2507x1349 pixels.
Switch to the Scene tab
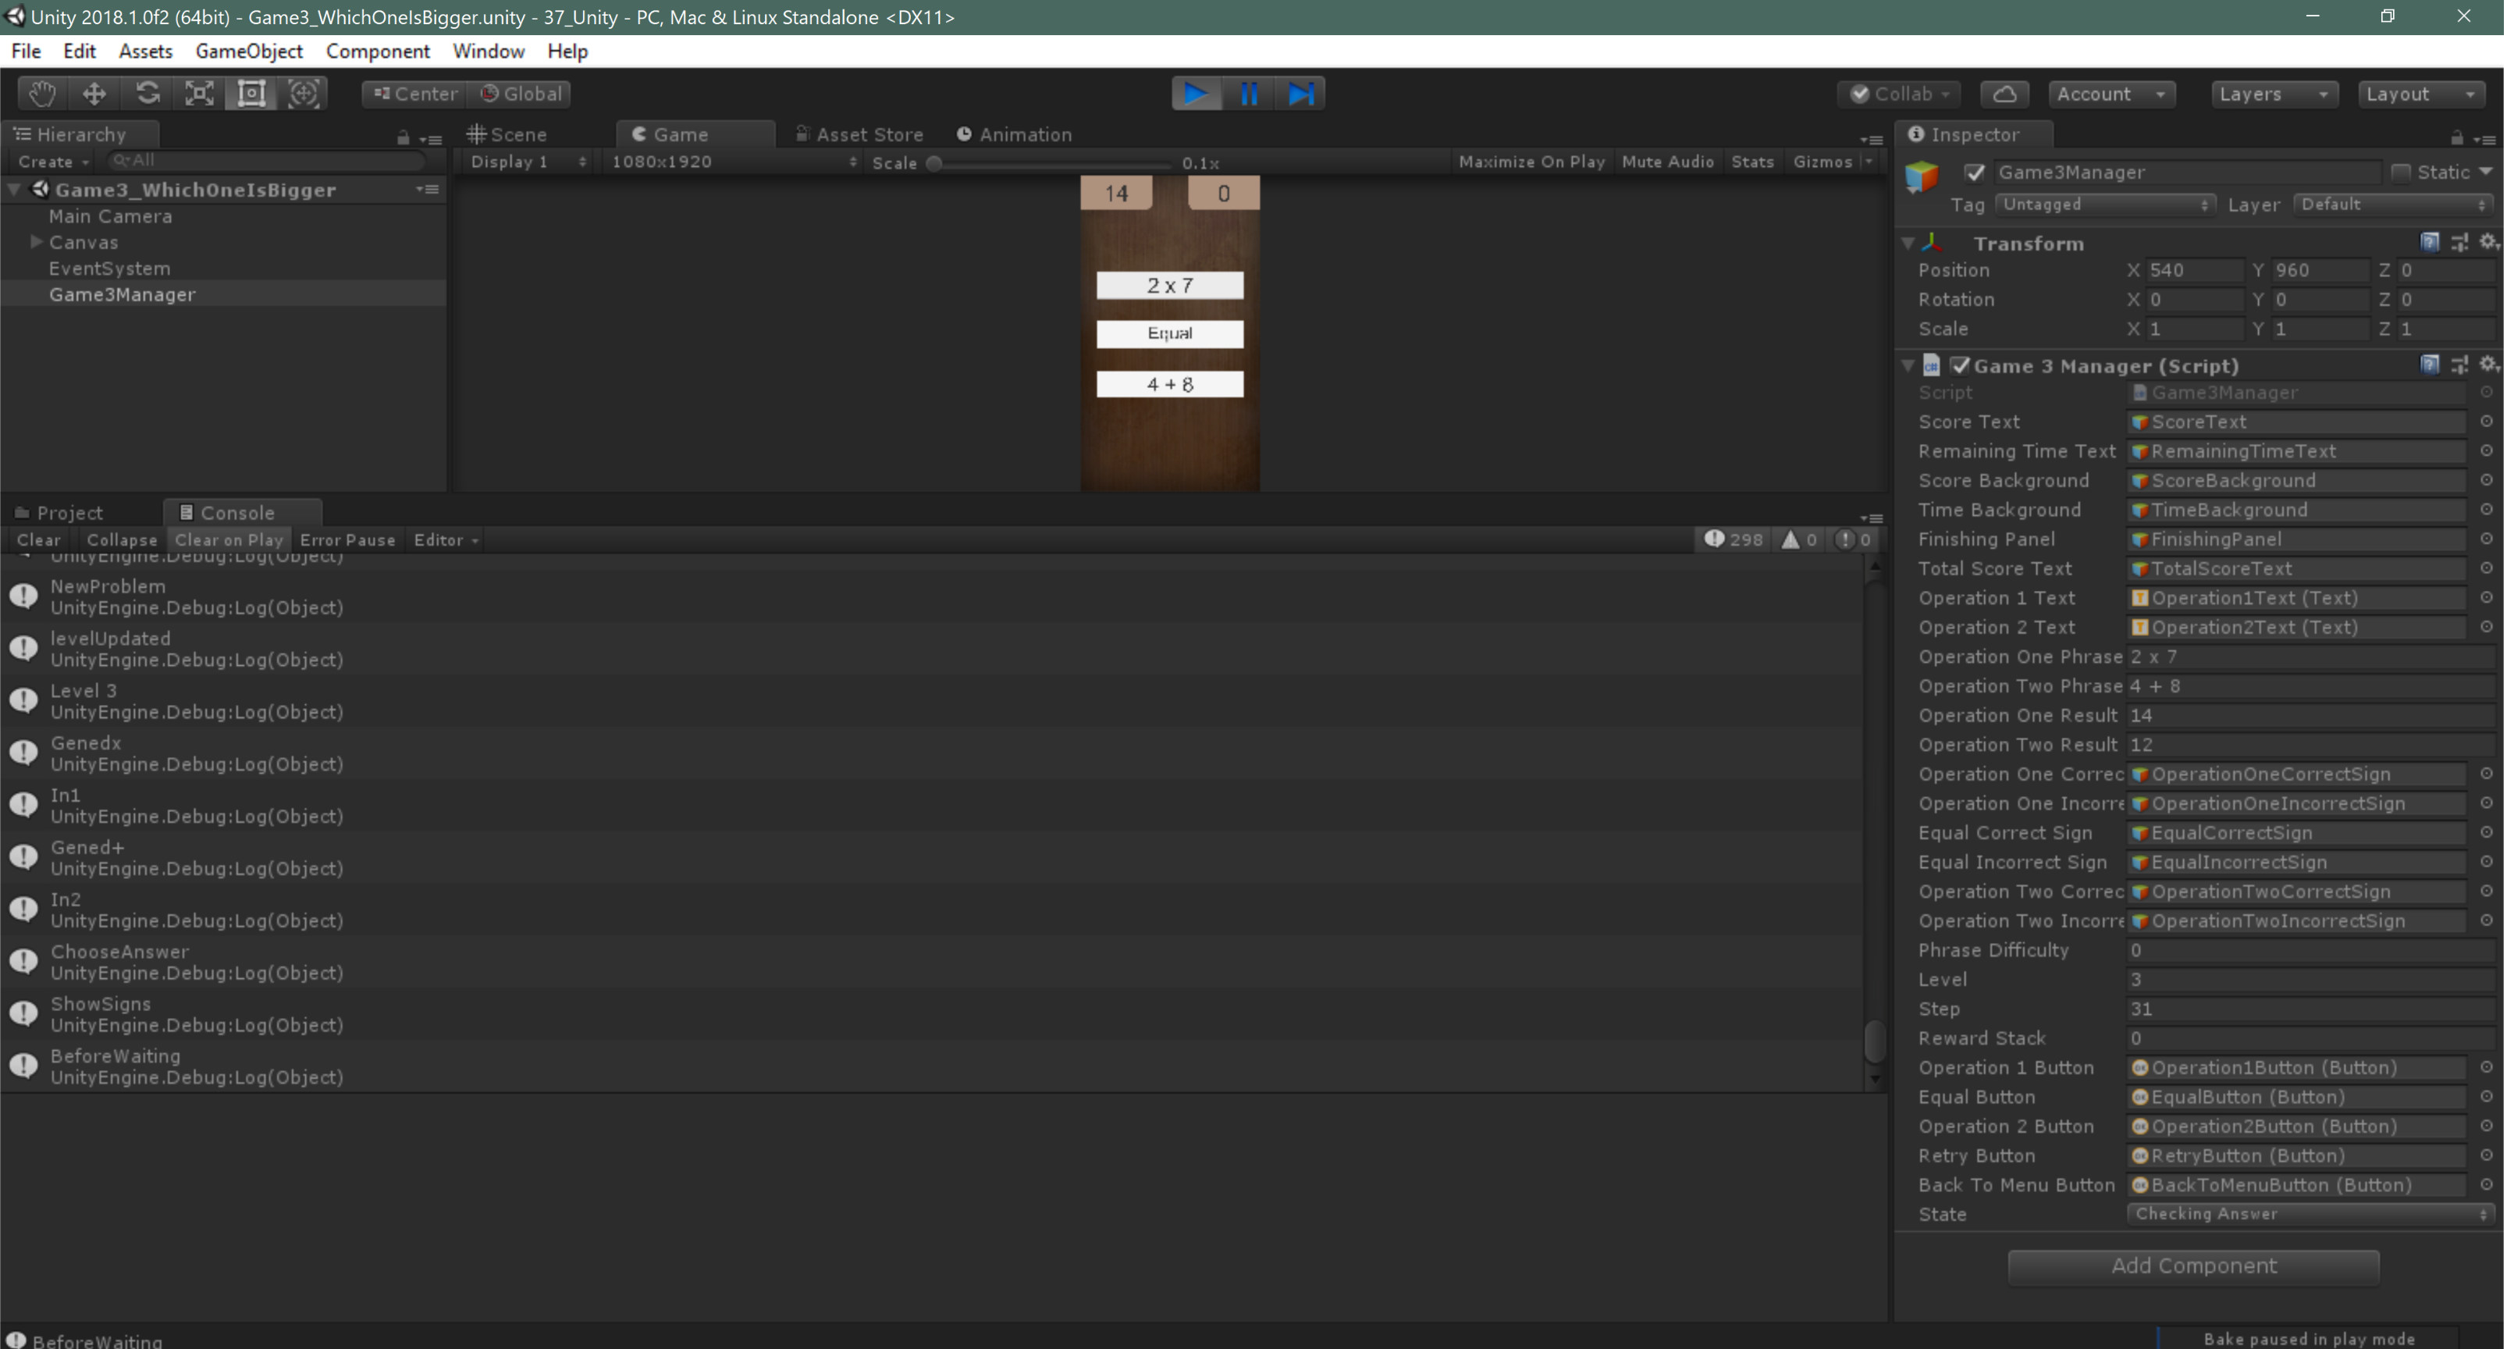(x=508, y=134)
